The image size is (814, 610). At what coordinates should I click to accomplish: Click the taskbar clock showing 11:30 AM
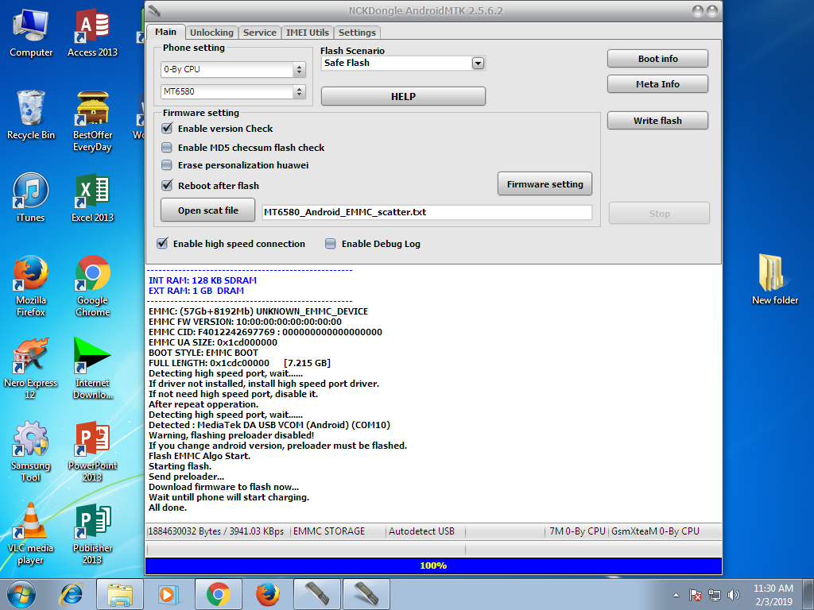[x=773, y=595]
